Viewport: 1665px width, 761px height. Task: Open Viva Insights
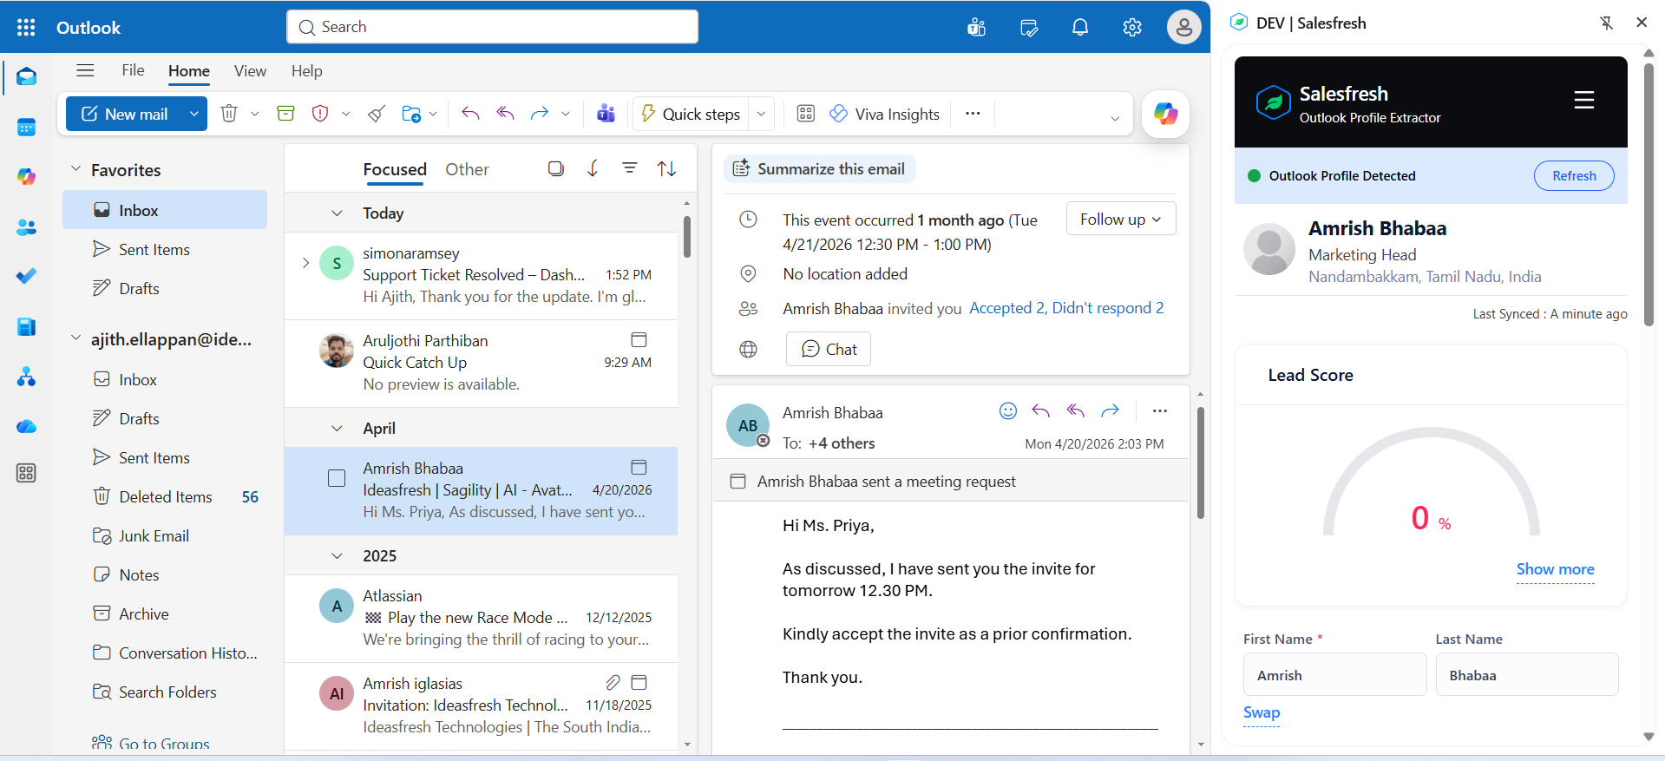[x=885, y=114]
